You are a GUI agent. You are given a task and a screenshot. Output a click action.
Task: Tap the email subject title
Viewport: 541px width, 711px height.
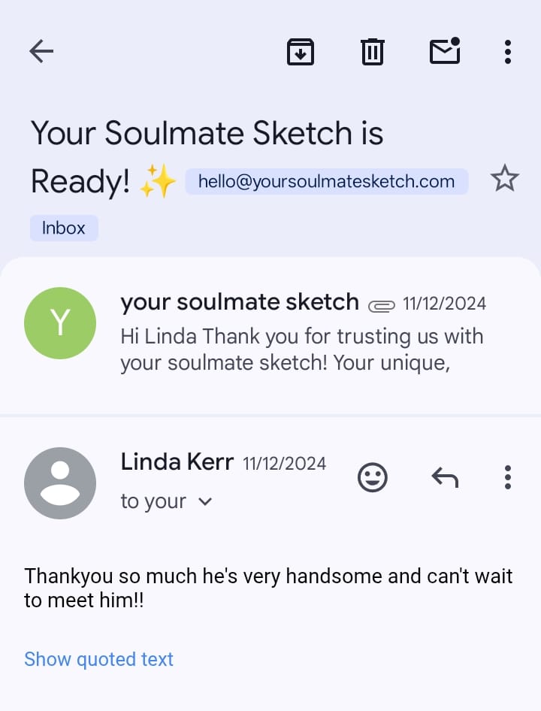(x=207, y=134)
